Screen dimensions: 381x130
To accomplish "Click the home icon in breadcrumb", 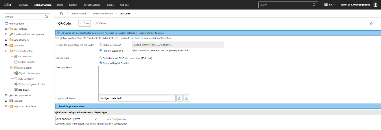I will 61,14.
